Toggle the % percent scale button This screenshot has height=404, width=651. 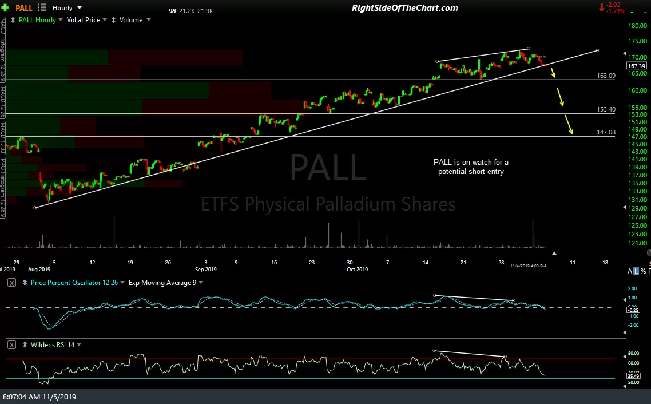pyautogui.click(x=643, y=271)
